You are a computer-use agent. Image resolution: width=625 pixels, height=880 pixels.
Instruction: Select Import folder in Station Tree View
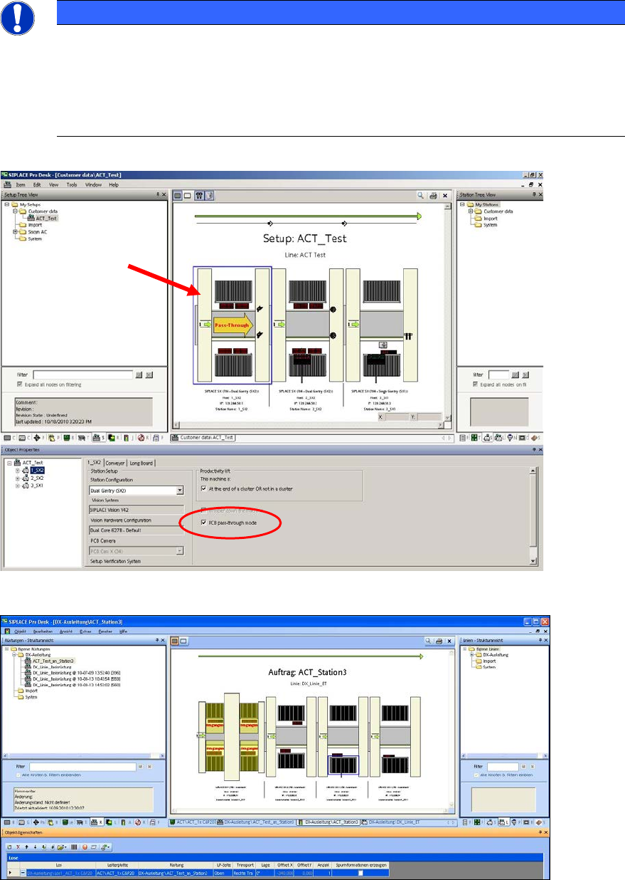click(491, 218)
